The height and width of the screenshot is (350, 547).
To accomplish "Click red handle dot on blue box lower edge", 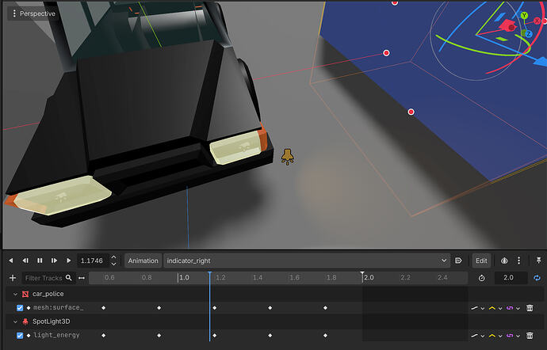I will (411, 112).
